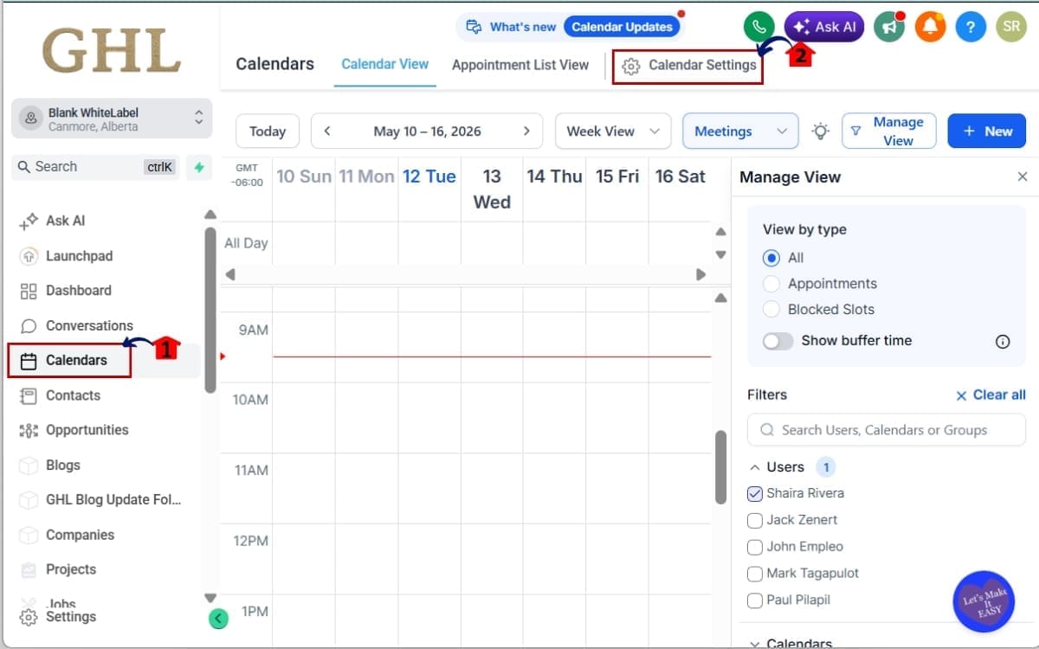Focus Search Users, Calendars or Groups field

click(887, 430)
